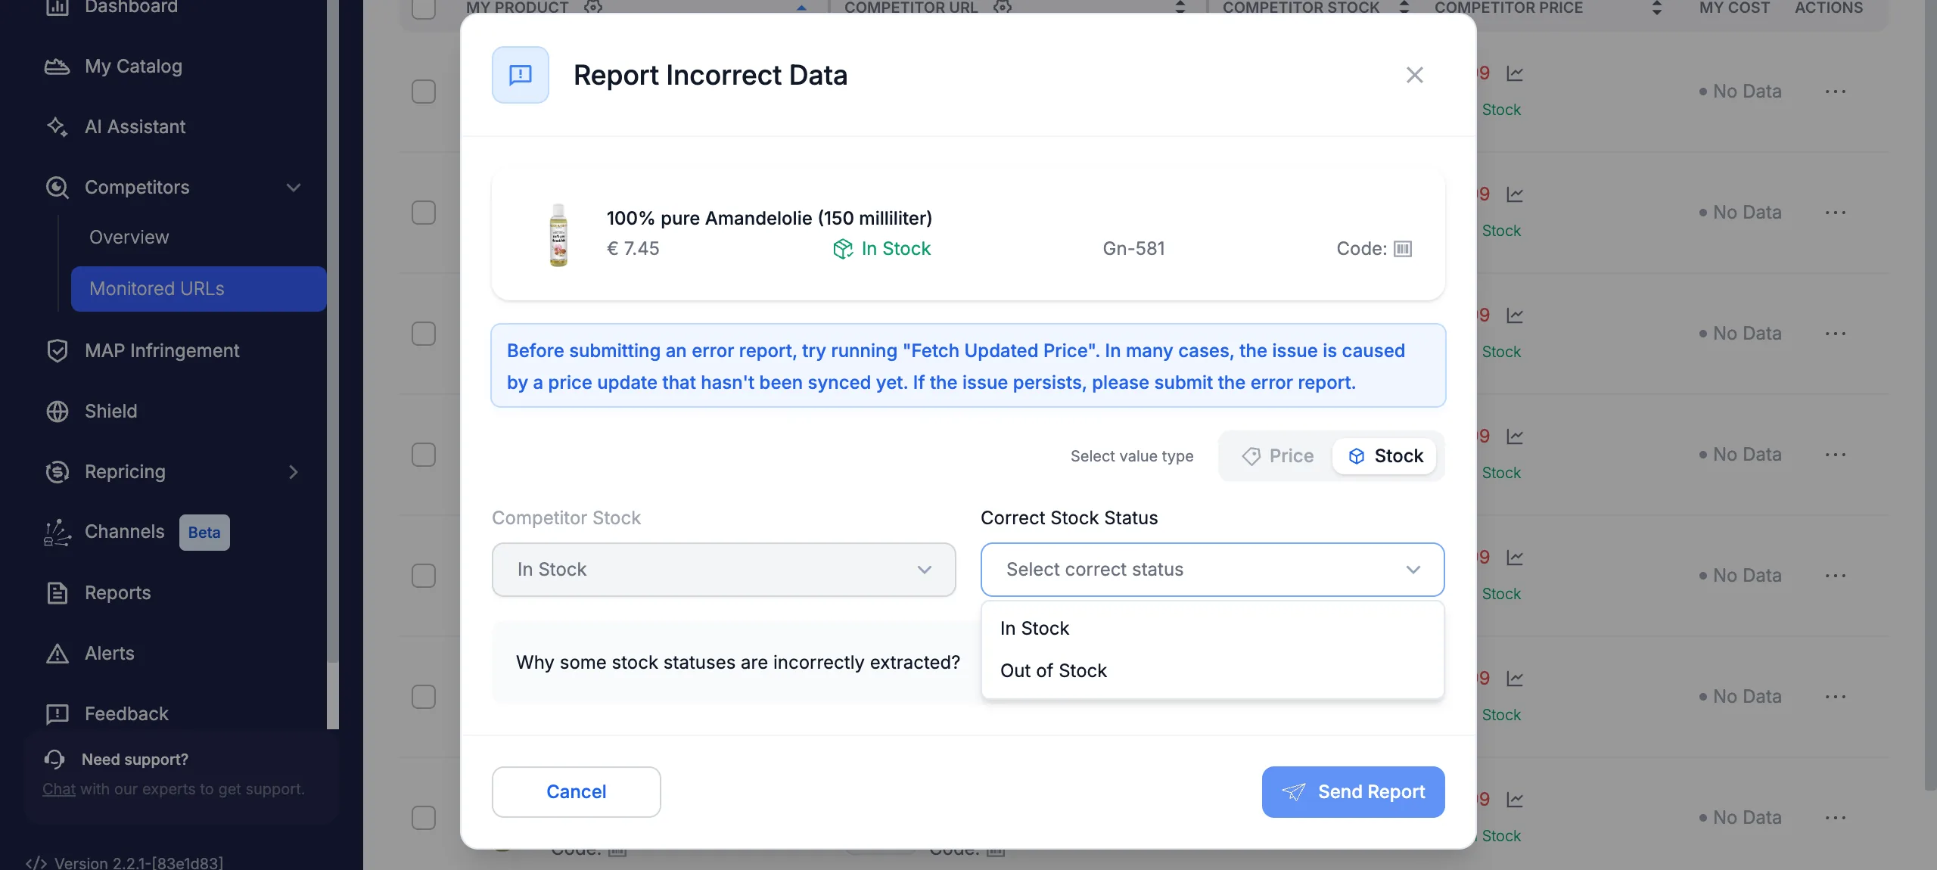The height and width of the screenshot is (870, 1937).
Task: Select the Stock value type tab
Action: pyautogui.click(x=1385, y=456)
